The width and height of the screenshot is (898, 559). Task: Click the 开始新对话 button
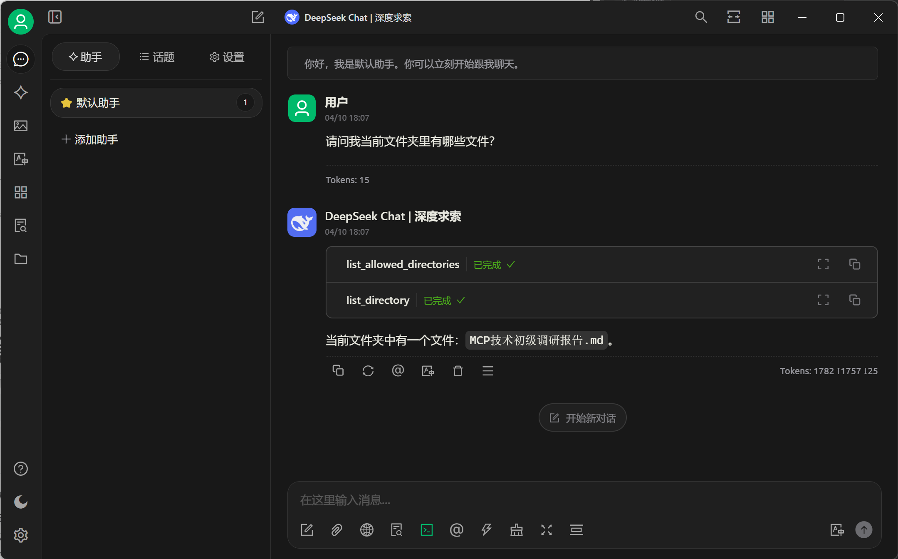582,418
